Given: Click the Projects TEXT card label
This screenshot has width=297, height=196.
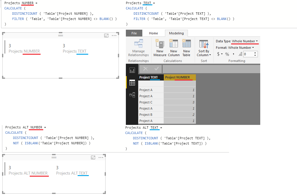Looking at the screenshot, I should [74, 51].
